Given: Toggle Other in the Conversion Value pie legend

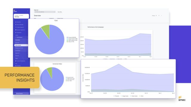Looking at the screenshot, I should 69,81.
